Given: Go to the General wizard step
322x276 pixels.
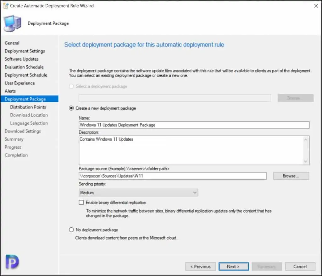Looking at the screenshot, I should tap(12, 43).
